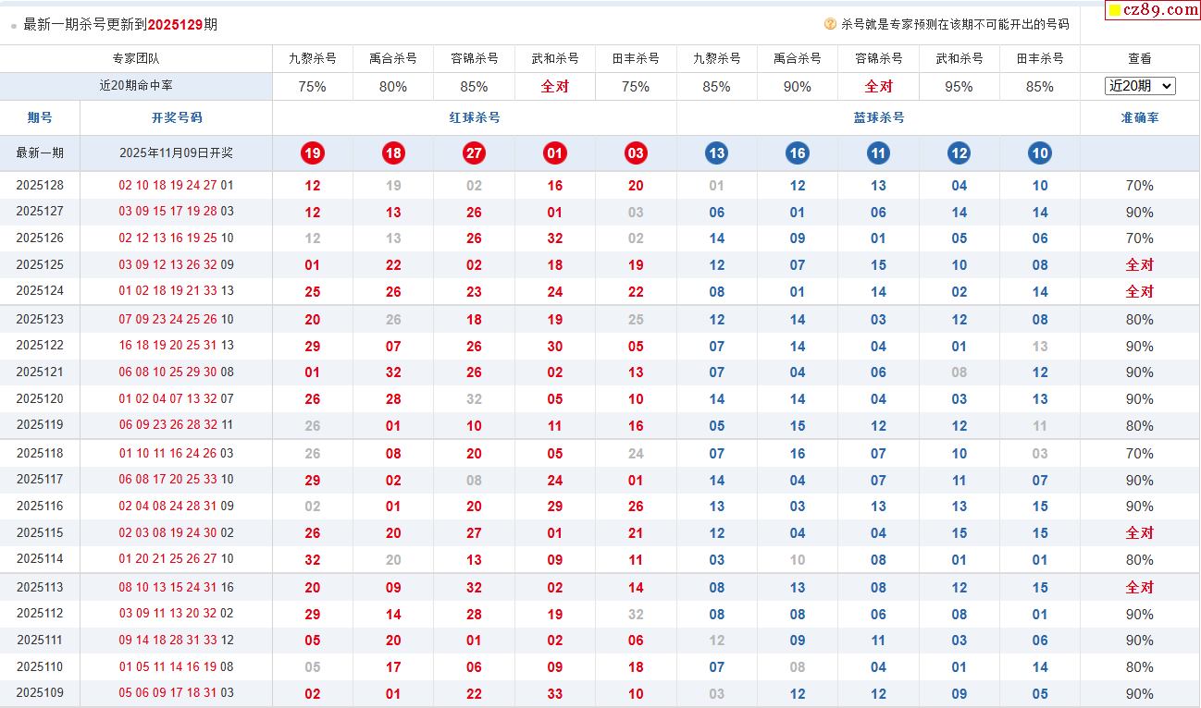This screenshot has width=1201, height=708.
Task: Click the 全对 accuracy for period 2025124
Action: point(1140,292)
